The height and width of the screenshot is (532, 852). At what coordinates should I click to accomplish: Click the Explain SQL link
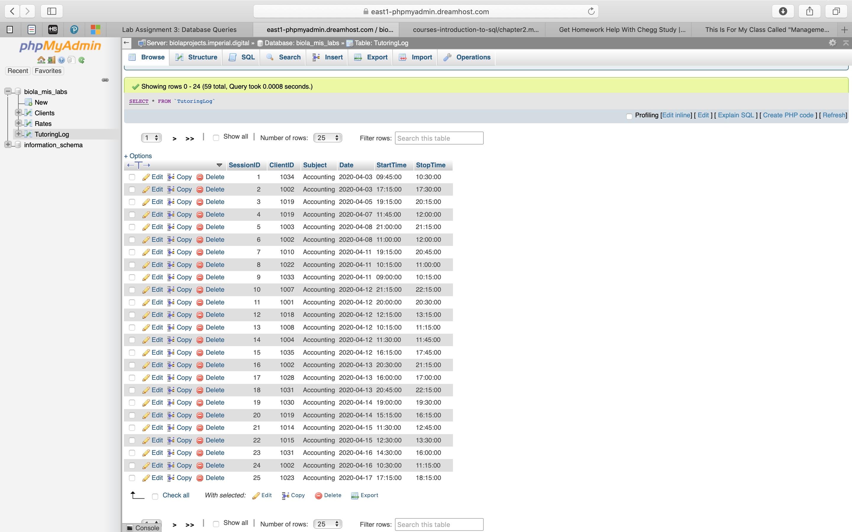(x=735, y=115)
